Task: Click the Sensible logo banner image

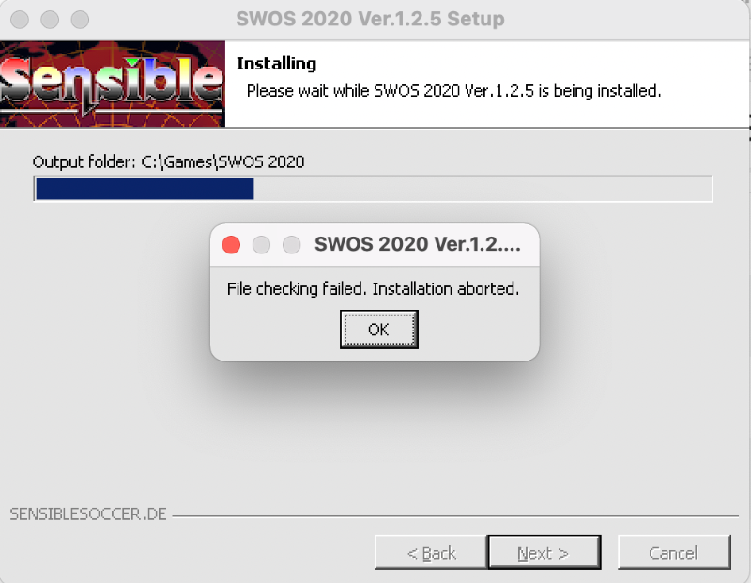Action: [x=113, y=84]
